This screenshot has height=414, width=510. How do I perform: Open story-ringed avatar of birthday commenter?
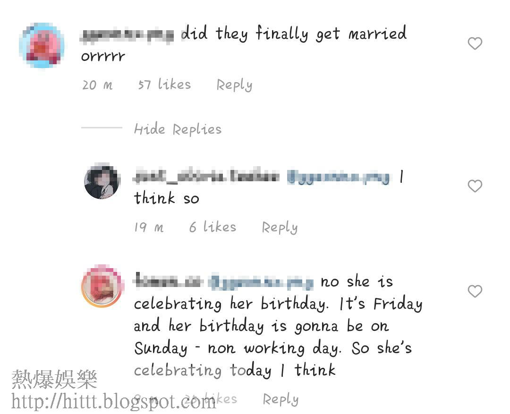click(x=102, y=286)
